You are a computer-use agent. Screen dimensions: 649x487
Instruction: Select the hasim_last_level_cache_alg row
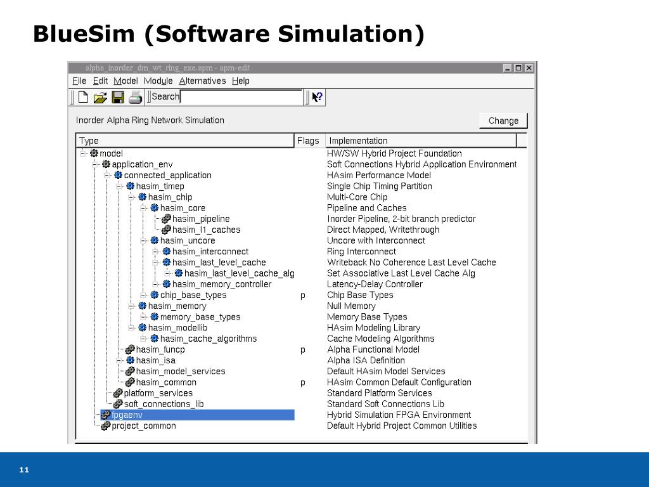[x=239, y=273]
